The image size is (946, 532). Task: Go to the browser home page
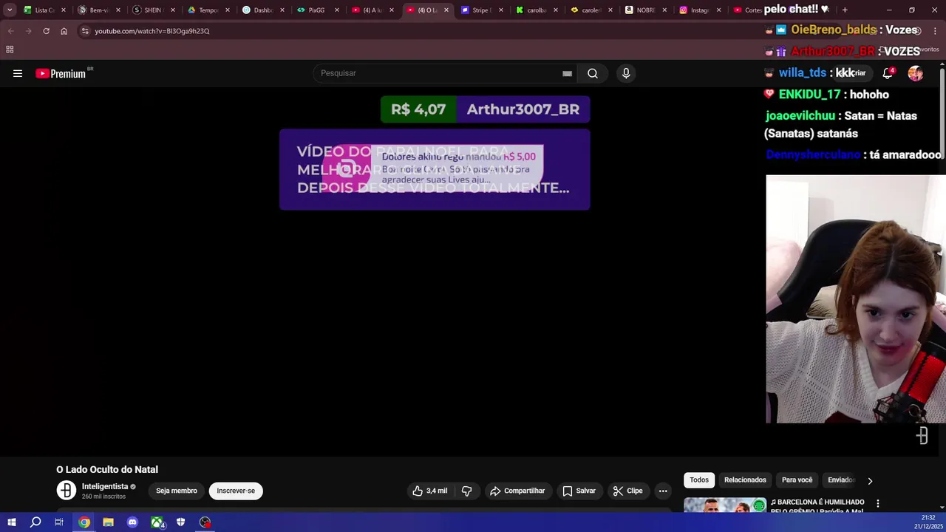point(64,31)
